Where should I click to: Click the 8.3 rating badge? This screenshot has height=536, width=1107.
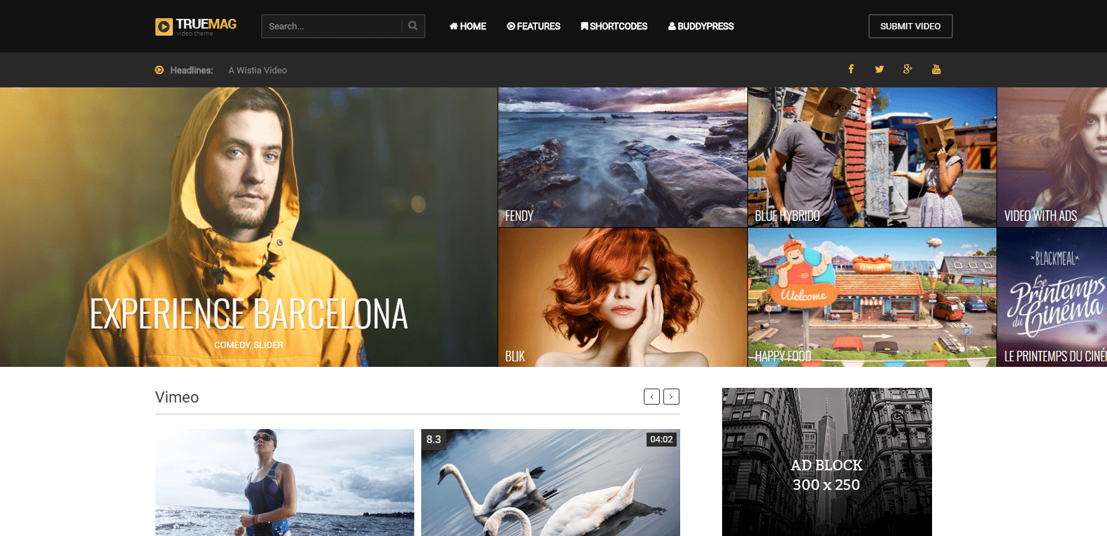click(434, 439)
